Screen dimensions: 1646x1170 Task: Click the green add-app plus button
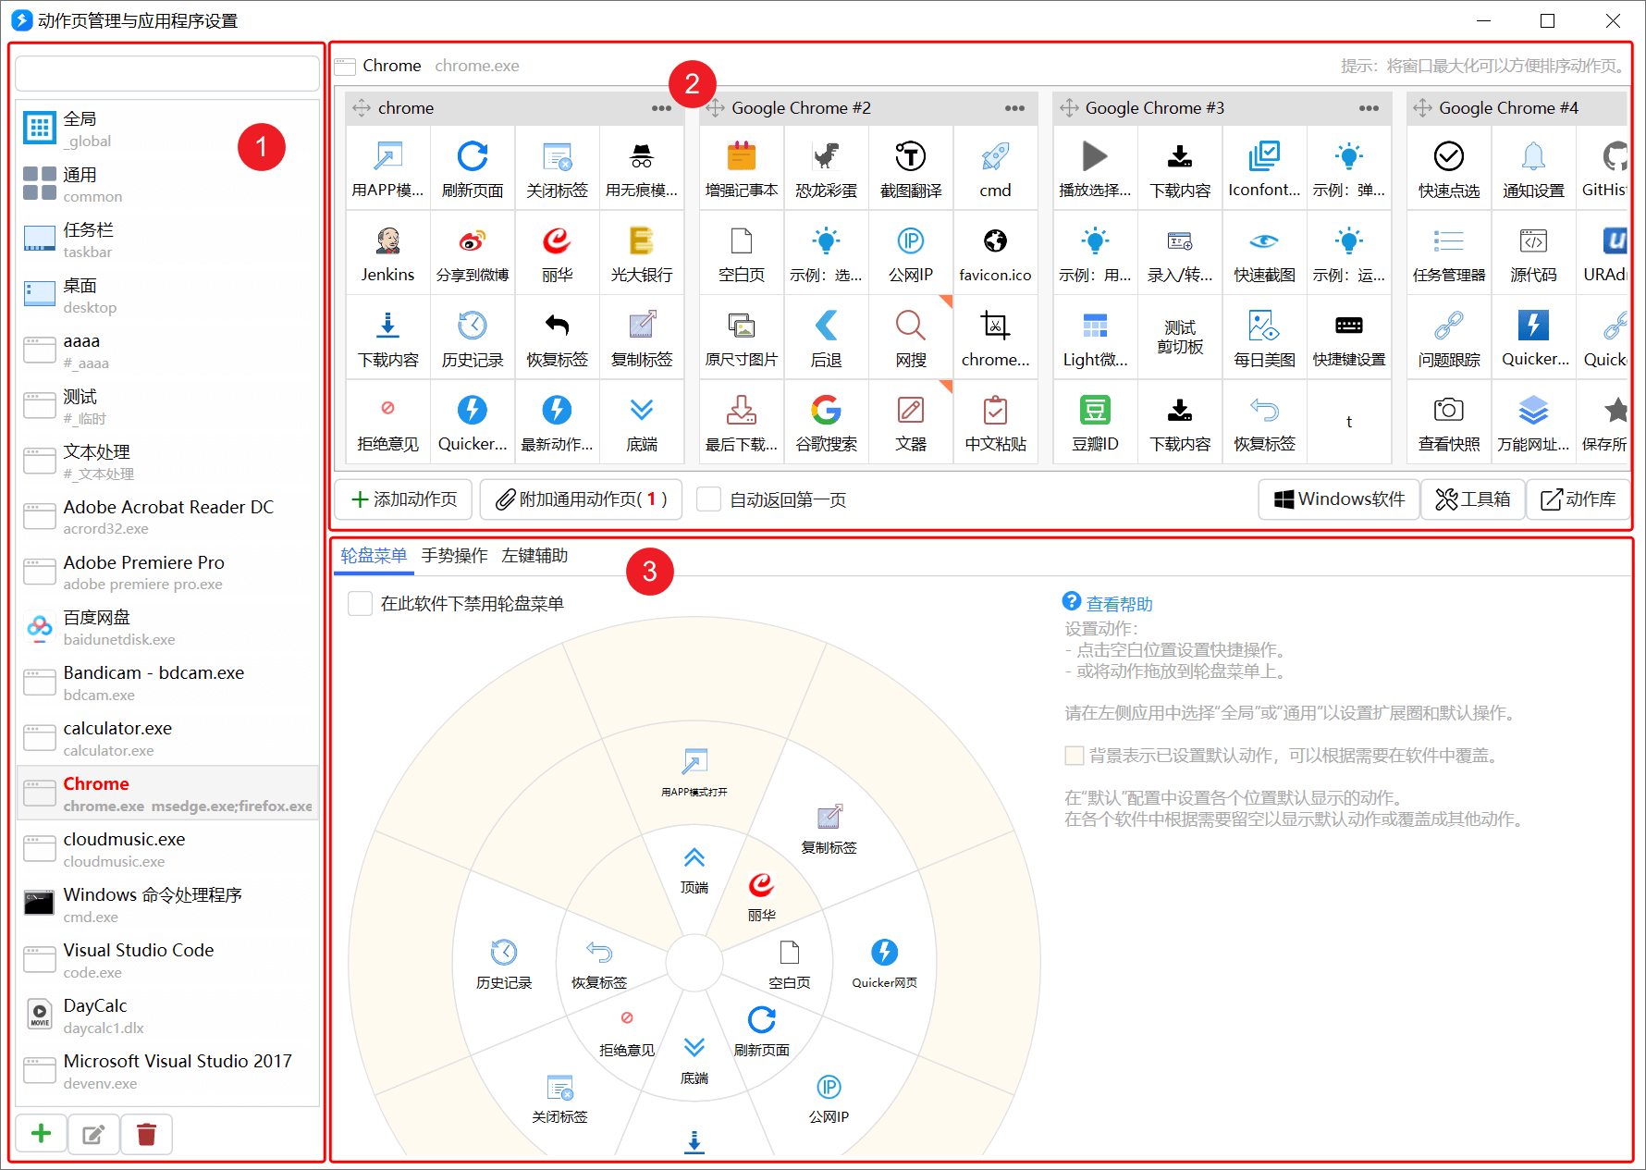[x=41, y=1134]
